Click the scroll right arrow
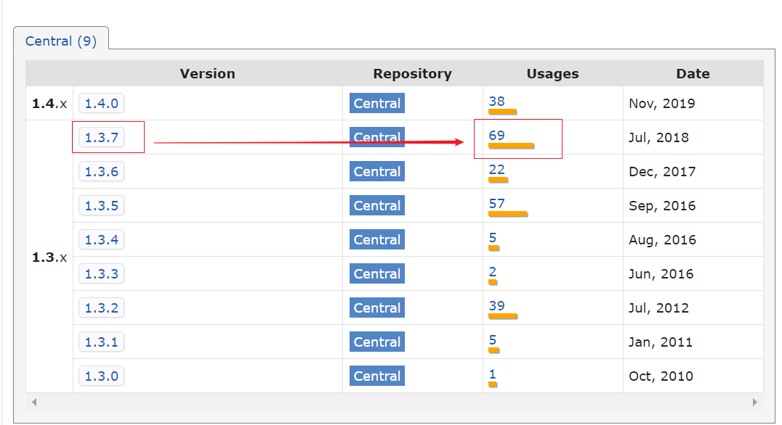 pos(755,402)
